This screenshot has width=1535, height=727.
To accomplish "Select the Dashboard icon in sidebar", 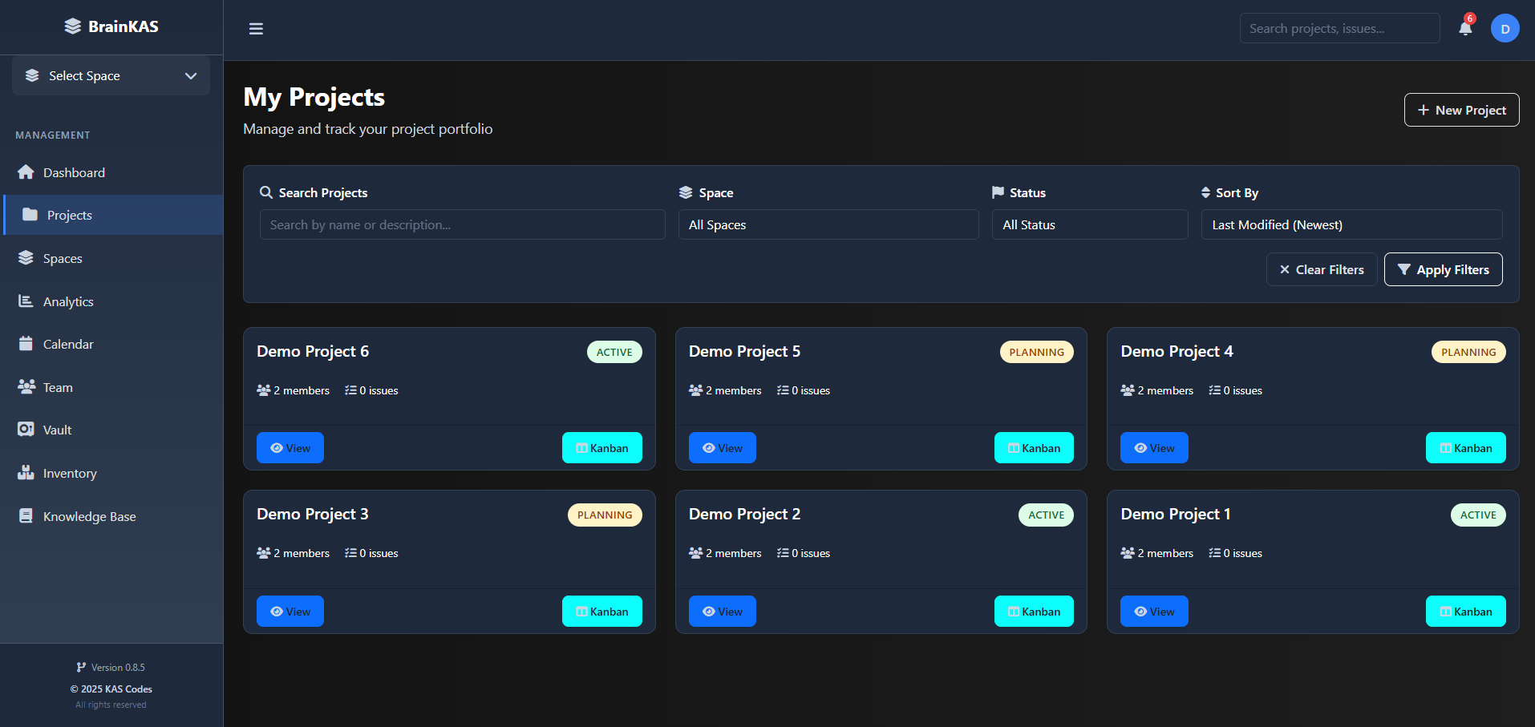I will point(25,172).
